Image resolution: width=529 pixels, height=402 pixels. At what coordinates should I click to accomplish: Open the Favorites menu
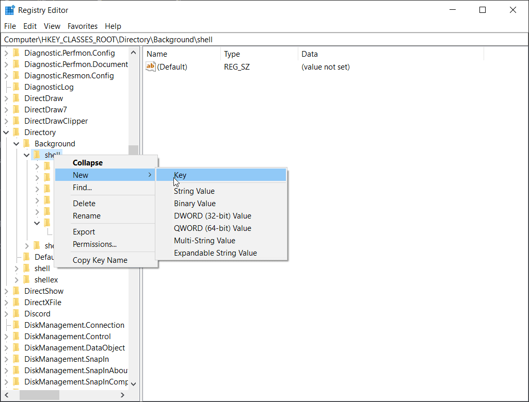point(83,26)
